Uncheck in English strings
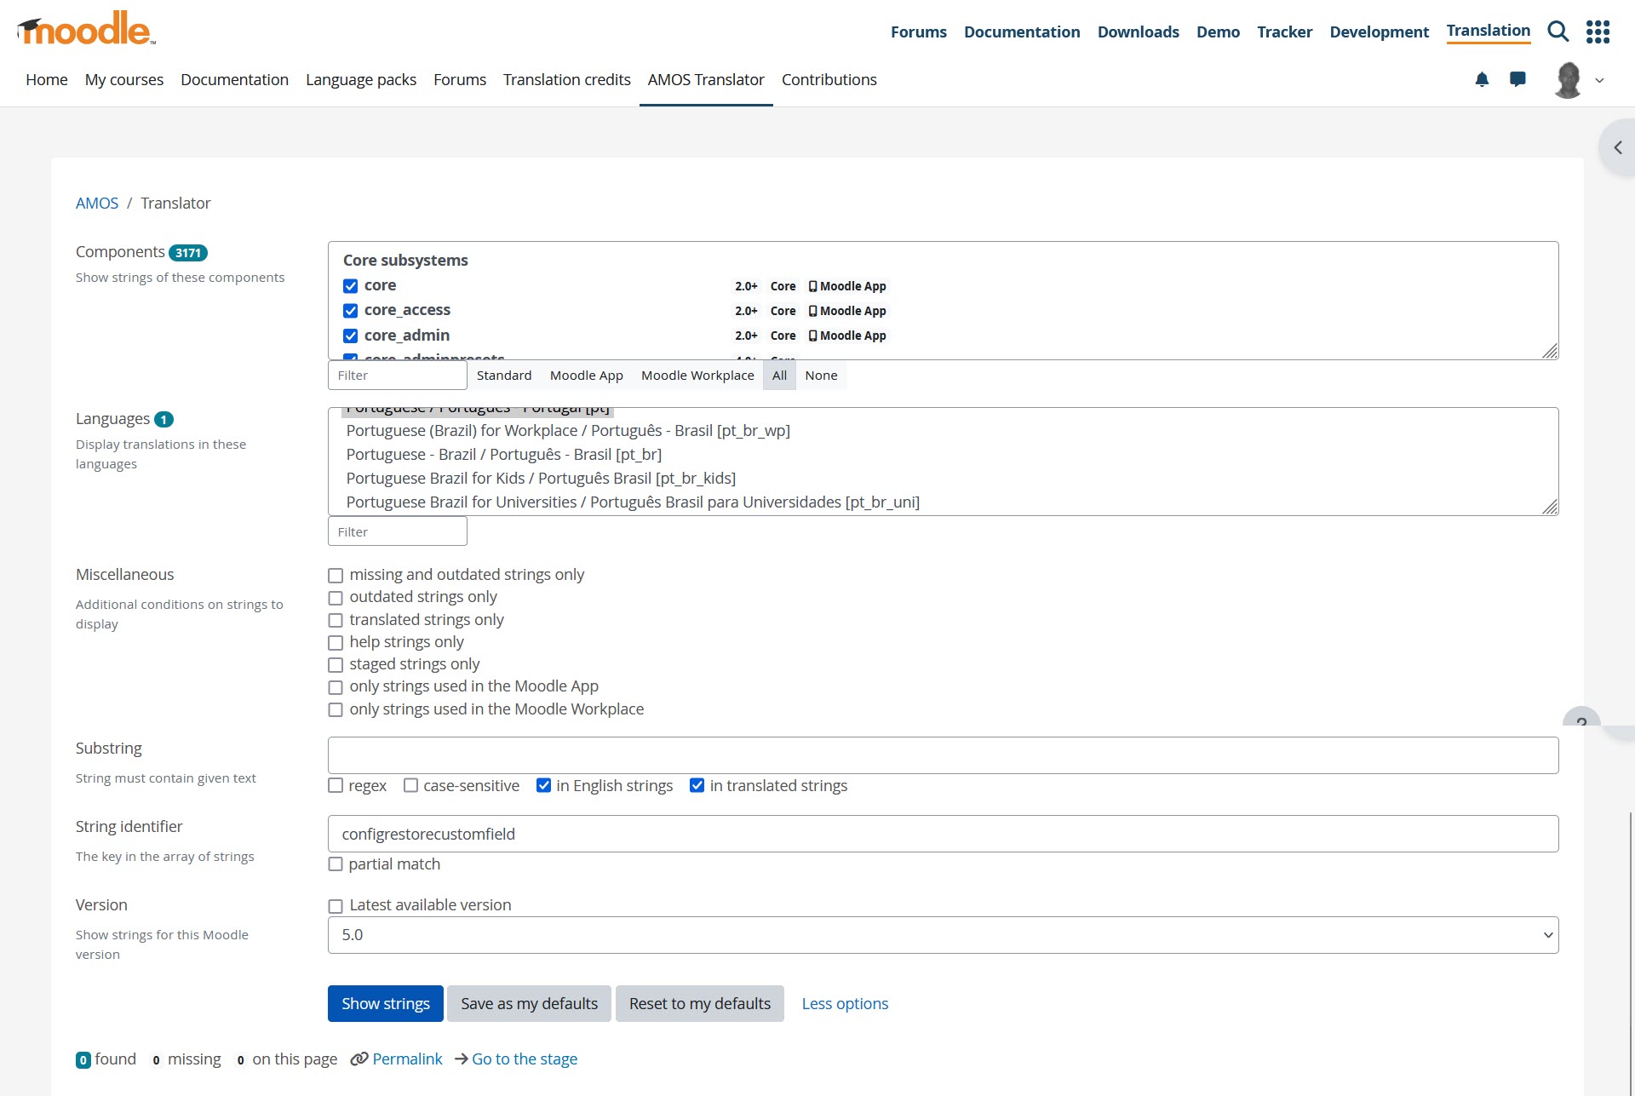 point(543,785)
